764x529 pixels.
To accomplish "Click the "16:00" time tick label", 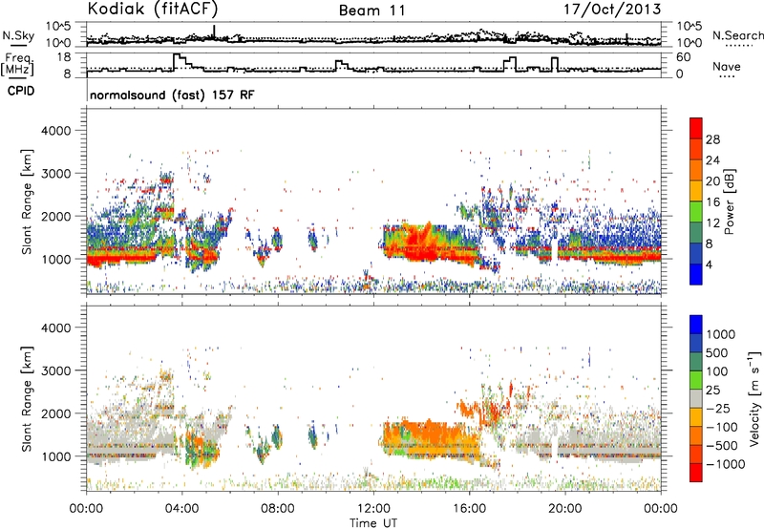I will (x=469, y=509).
